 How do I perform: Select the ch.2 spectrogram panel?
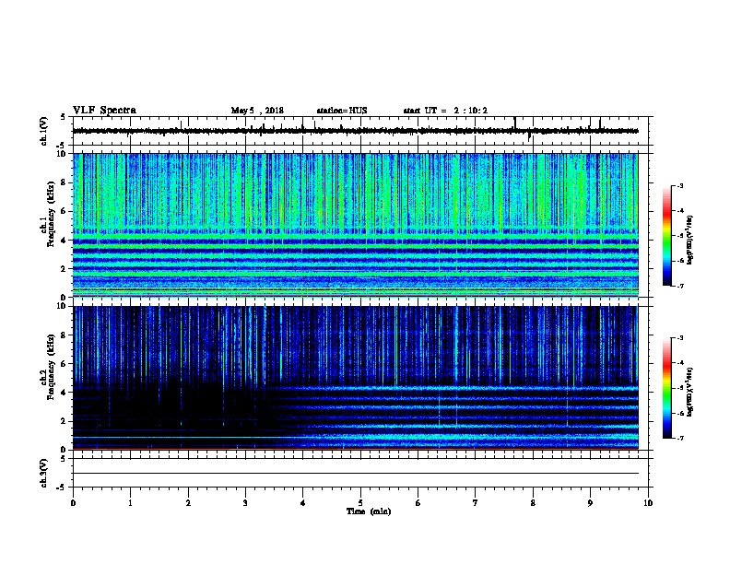pos(356,378)
